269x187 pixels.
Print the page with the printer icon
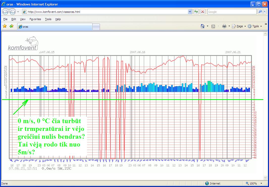(x=224, y=26)
